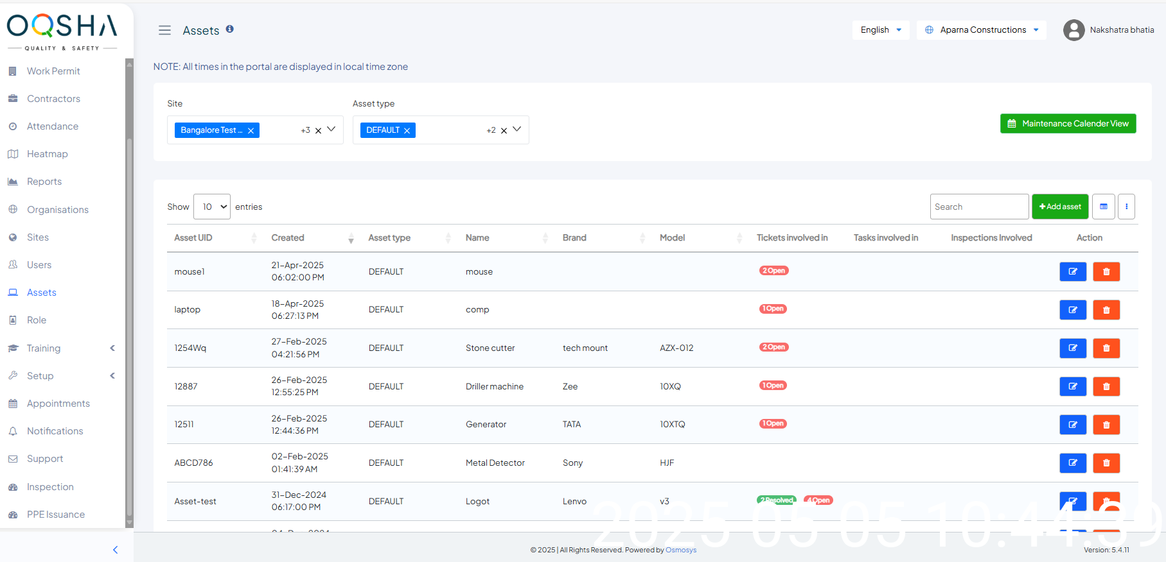This screenshot has width=1166, height=562.
Task: Open the table view toggle icon
Action: (x=1103, y=207)
